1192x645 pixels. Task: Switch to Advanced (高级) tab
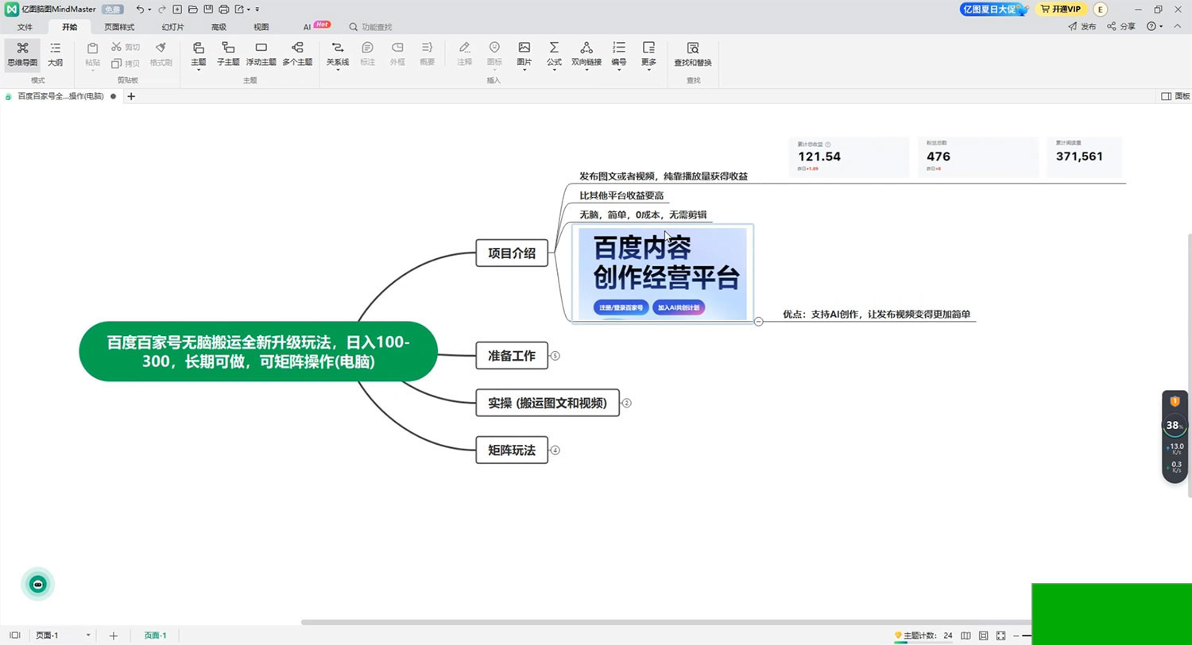(x=219, y=26)
